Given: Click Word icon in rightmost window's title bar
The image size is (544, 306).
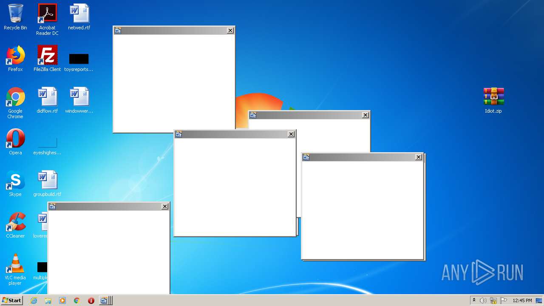Looking at the screenshot, I should (x=306, y=157).
